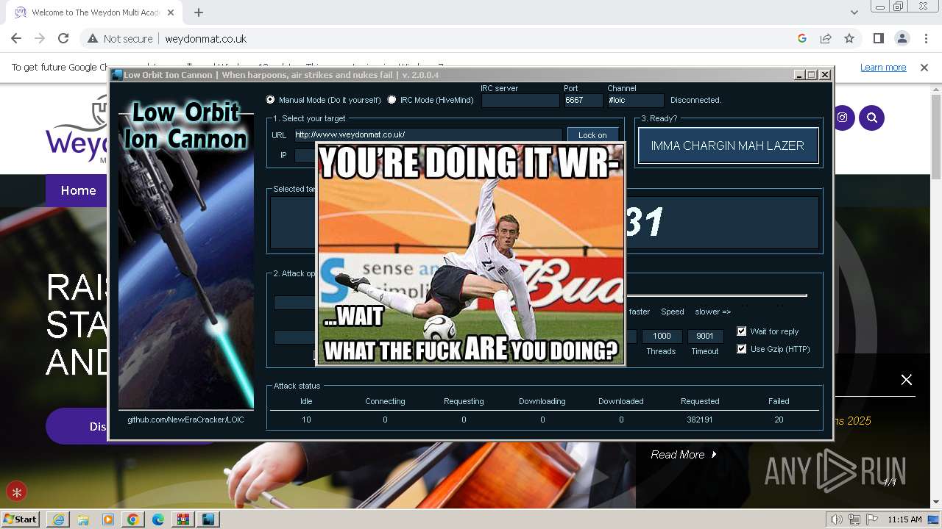Open Chrome side panel

tap(878, 39)
